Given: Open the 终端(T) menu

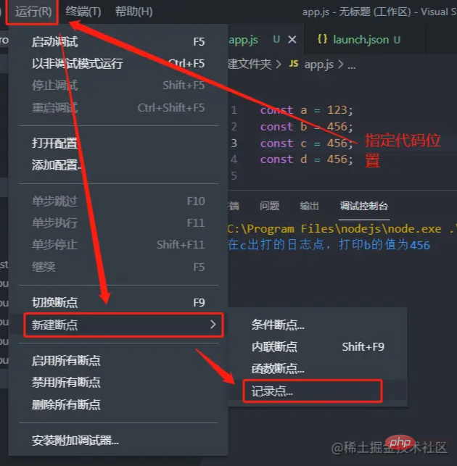Looking at the screenshot, I should [x=83, y=12].
